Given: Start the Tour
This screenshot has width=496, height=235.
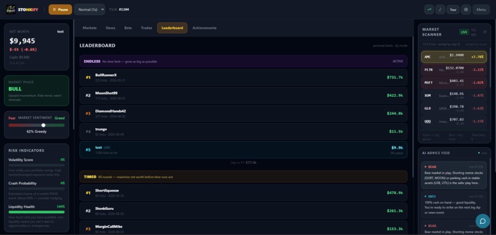Looking at the screenshot, I should pyautogui.click(x=453, y=9).
